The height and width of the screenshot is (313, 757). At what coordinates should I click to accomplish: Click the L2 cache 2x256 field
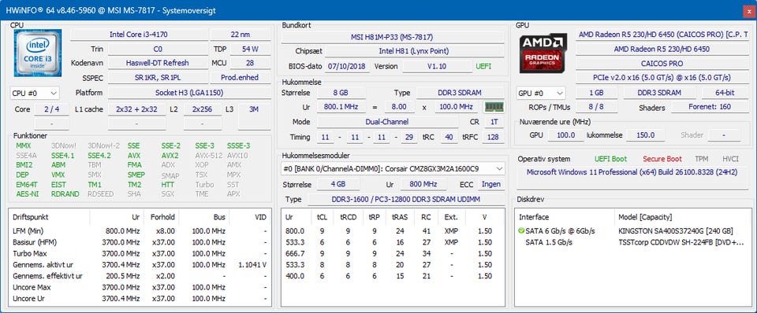203,109
